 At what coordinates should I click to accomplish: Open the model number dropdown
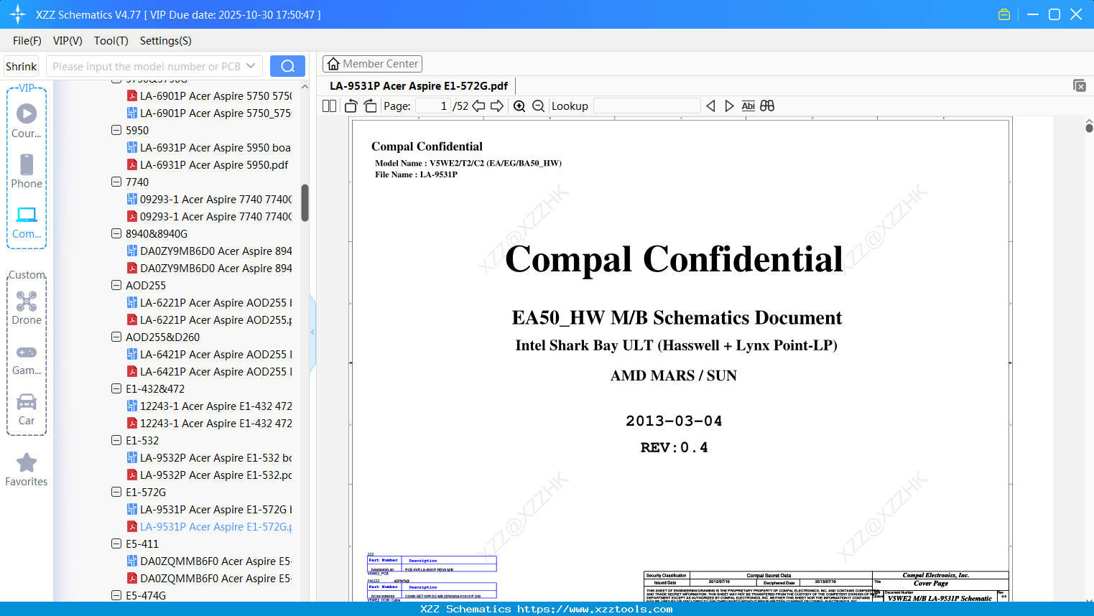251,66
